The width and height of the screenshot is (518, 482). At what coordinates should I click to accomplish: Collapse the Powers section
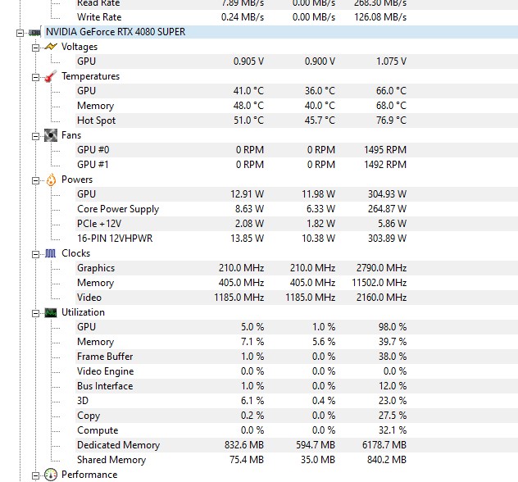coord(35,180)
